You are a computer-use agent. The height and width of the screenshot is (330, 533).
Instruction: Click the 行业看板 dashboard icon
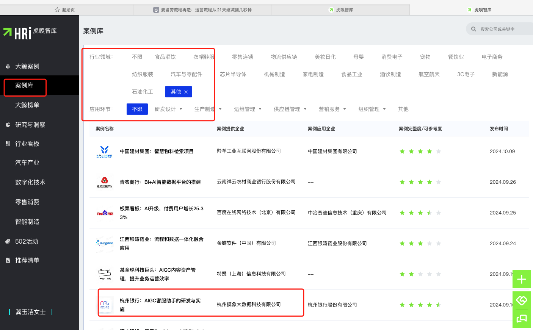[8, 143]
